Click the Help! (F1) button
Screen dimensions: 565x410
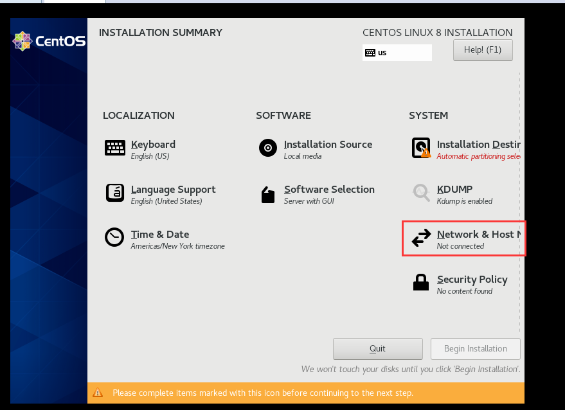(483, 50)
